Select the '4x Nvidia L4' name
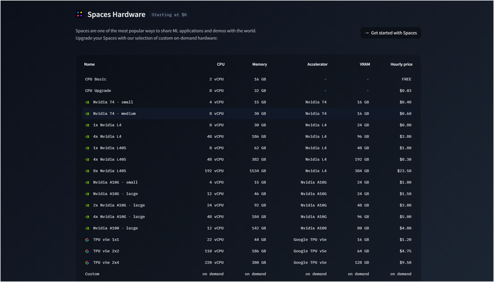The height and width of the screenshot is (282, 494). [x=107, y=137]
